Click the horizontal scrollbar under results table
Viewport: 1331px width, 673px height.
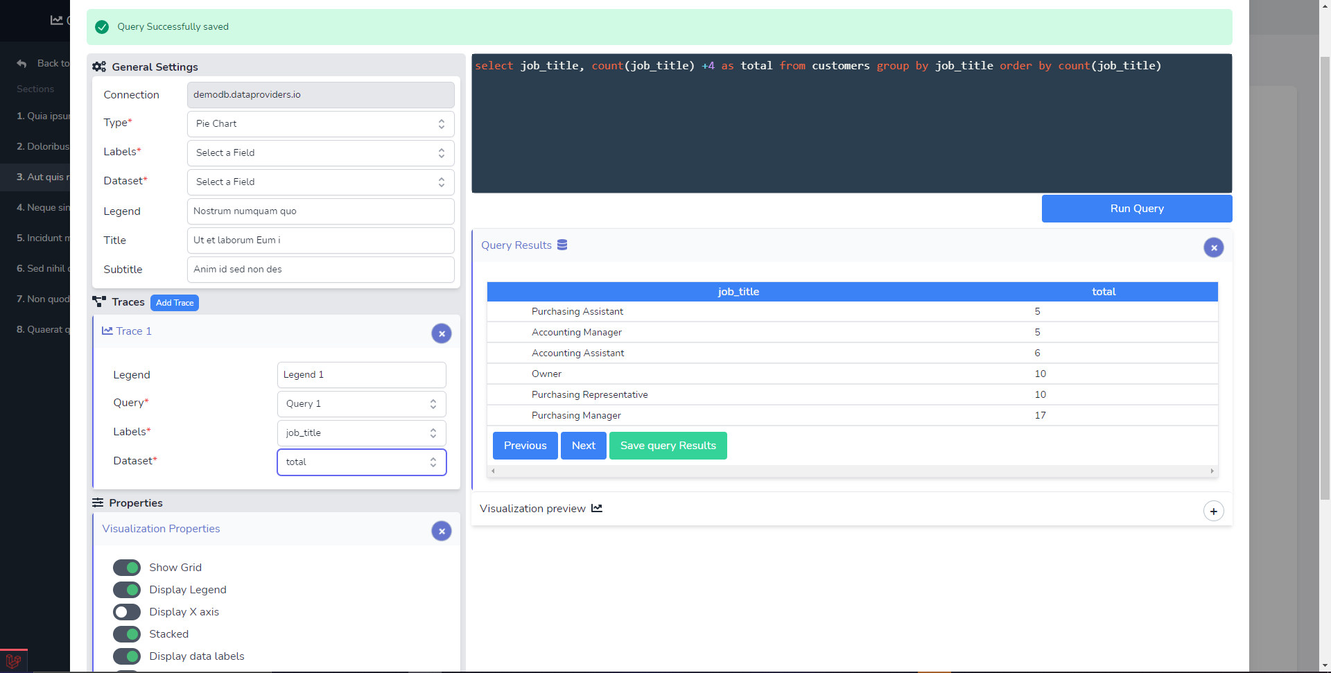pyautogui.click(x=852, y=471)
